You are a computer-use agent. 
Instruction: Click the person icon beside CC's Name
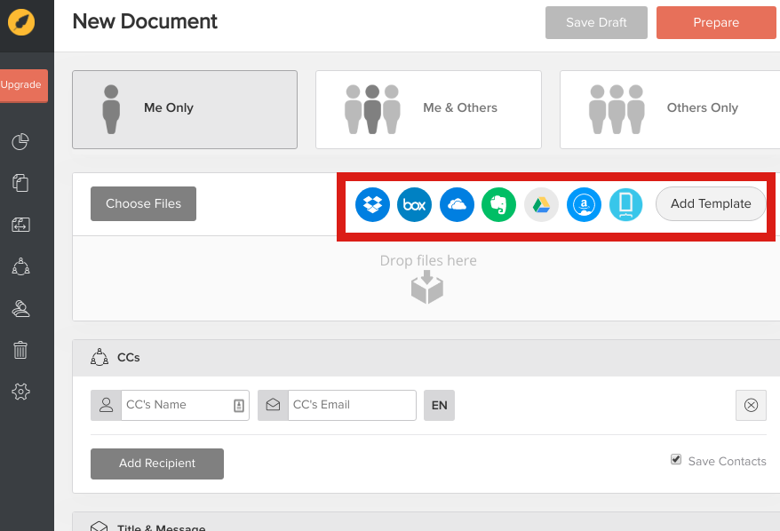pos(106,405)
